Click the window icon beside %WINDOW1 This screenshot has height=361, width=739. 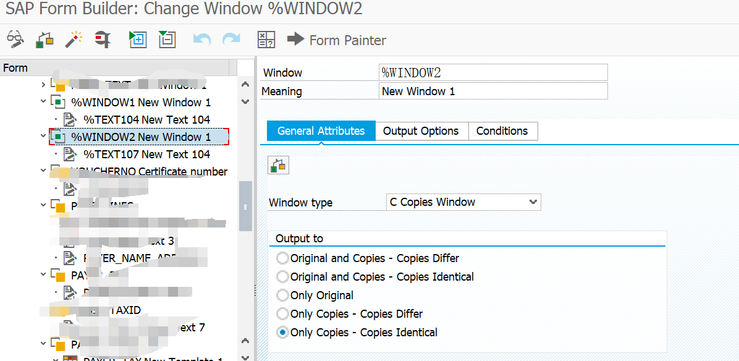57,102
